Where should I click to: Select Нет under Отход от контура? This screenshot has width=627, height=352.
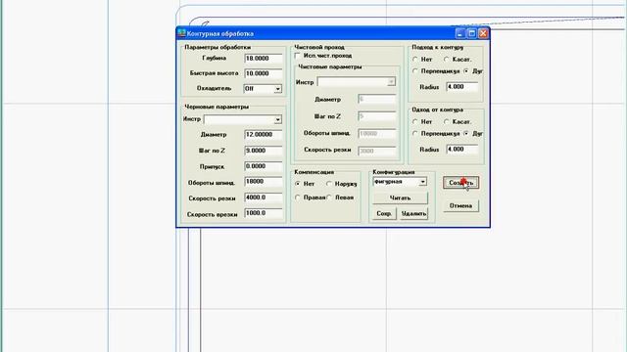coord(415,121)
